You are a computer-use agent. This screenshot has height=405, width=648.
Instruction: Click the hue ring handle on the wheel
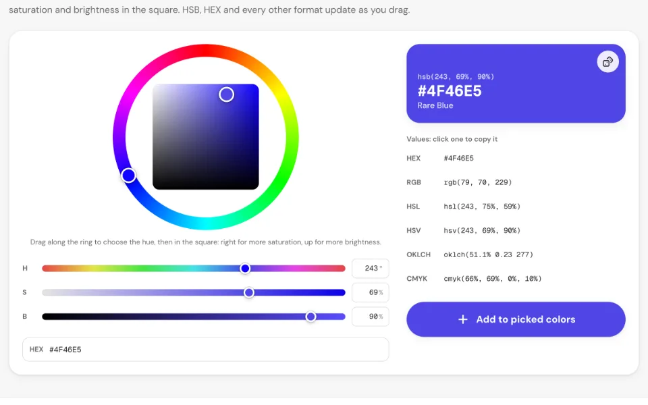128,175
